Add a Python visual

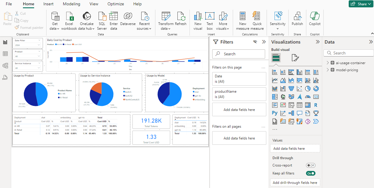click(275, 113)
